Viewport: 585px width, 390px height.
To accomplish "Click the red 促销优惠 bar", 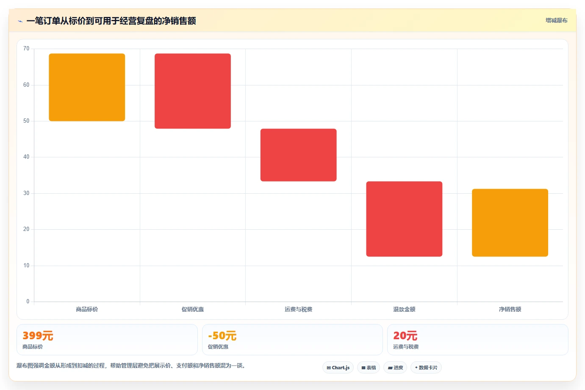I will (x=193, y=91).
